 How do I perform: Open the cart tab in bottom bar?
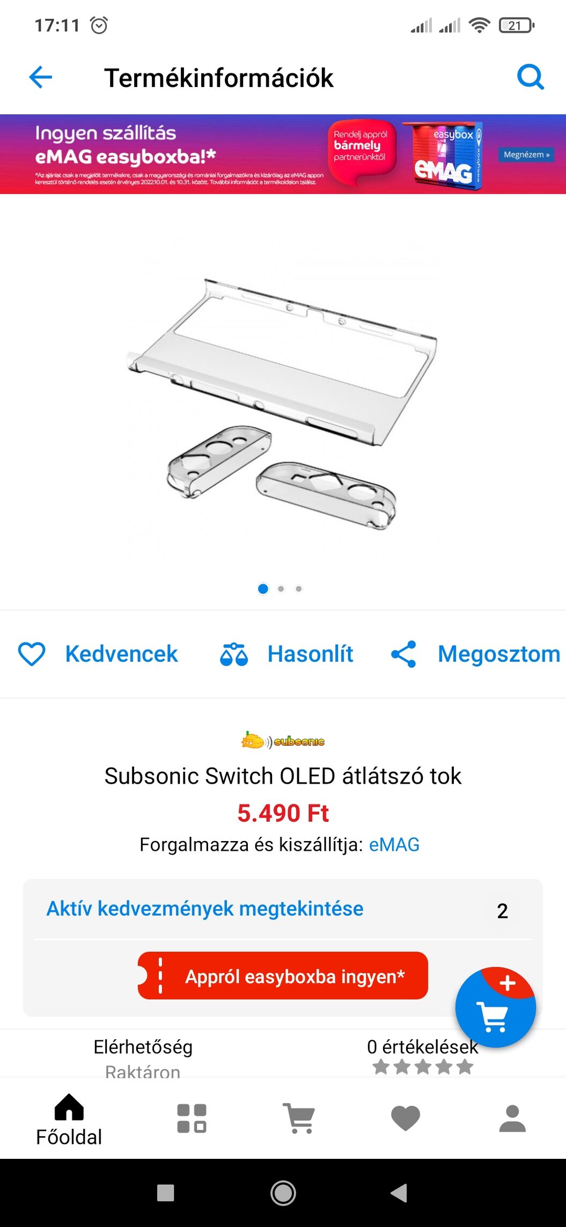click(x=299, y=1119)
